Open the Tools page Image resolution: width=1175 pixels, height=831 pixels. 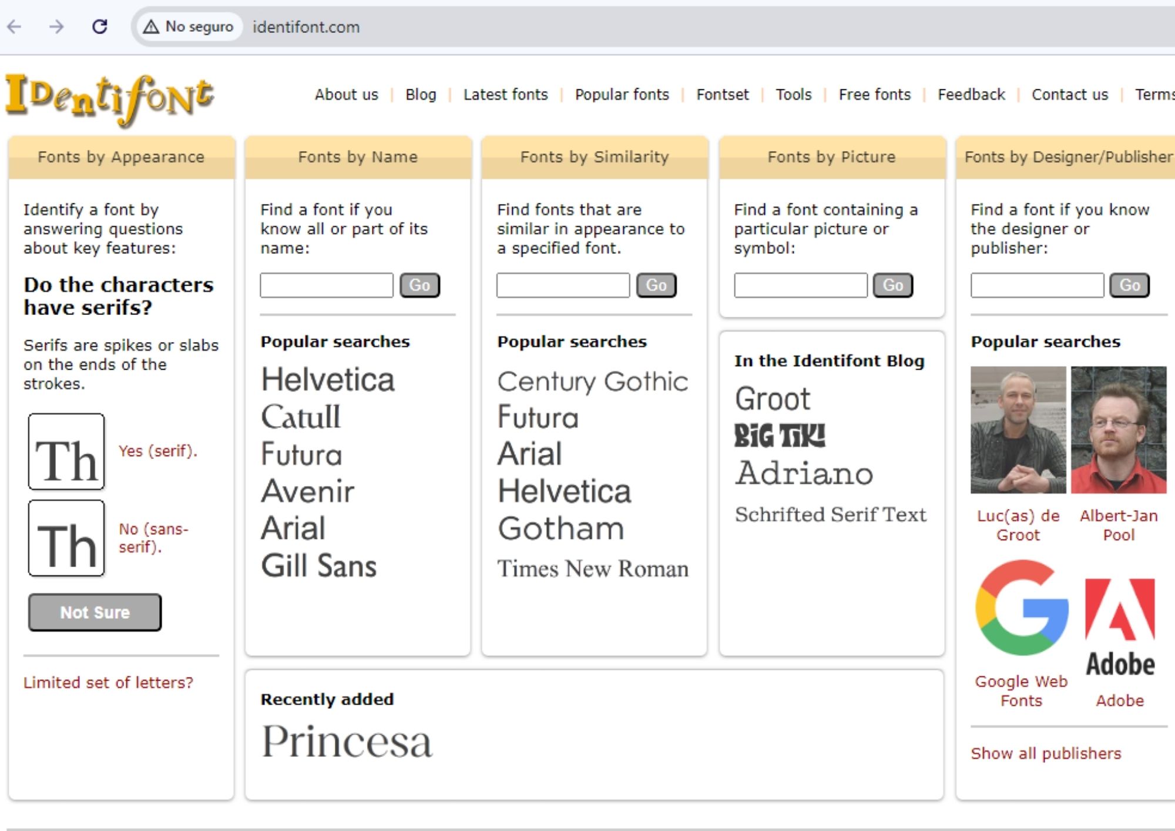pos(794,95)
